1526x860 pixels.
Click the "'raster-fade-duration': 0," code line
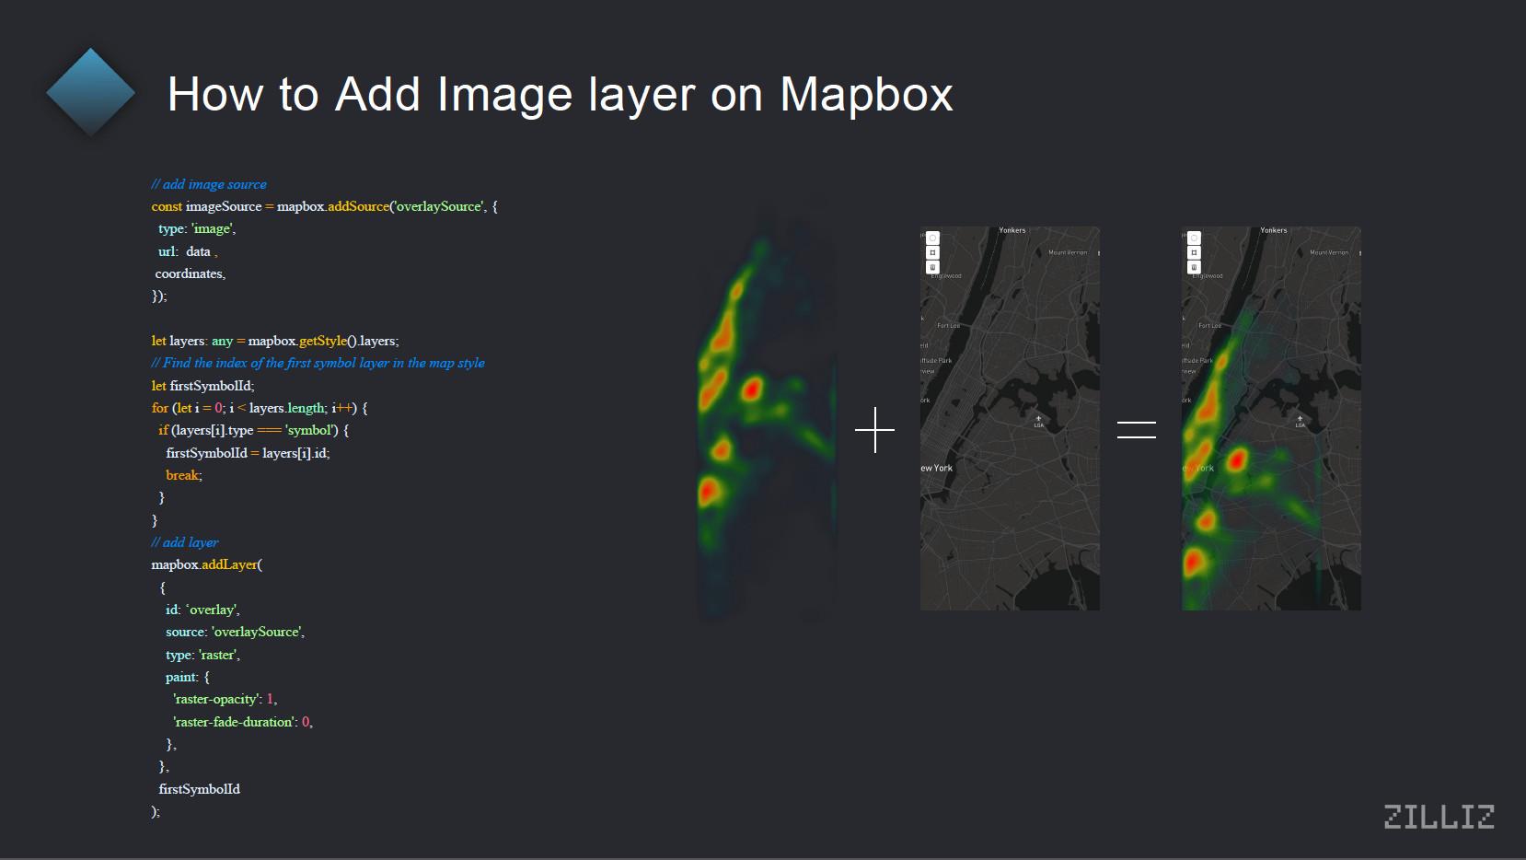pyautogui.click(x=243, y=722)
